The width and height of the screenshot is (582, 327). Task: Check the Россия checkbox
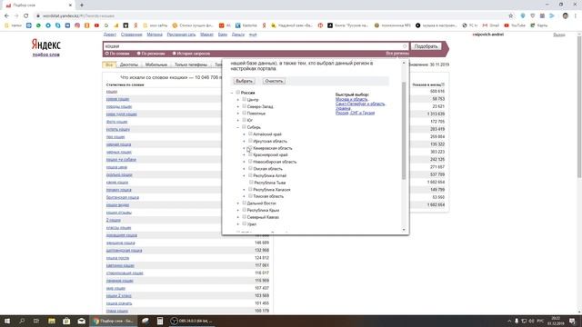(x=238, y=93)
